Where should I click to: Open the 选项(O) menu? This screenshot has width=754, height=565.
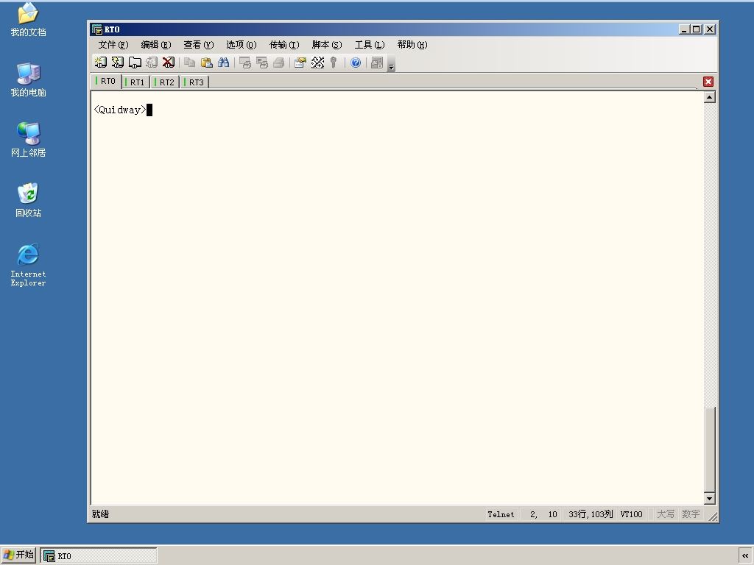(x=242, y=45)
